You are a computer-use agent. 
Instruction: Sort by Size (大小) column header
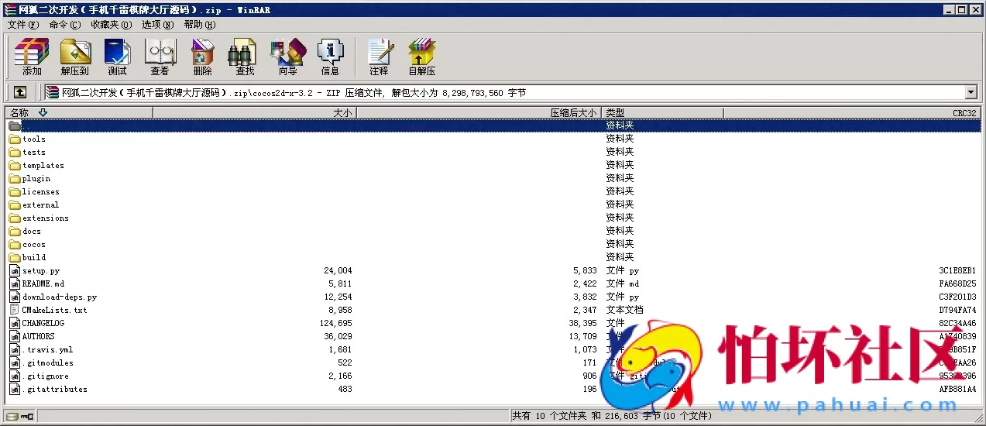click(255, 113)
